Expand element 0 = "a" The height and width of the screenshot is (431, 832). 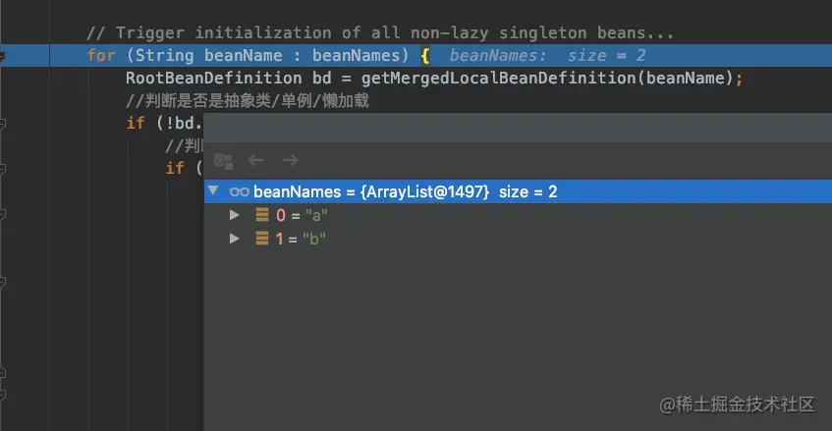click(x=234, y=215)
